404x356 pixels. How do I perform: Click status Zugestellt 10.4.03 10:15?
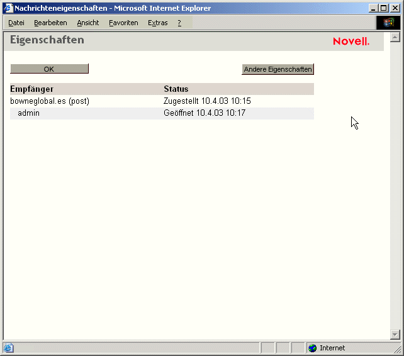(207, 101)
